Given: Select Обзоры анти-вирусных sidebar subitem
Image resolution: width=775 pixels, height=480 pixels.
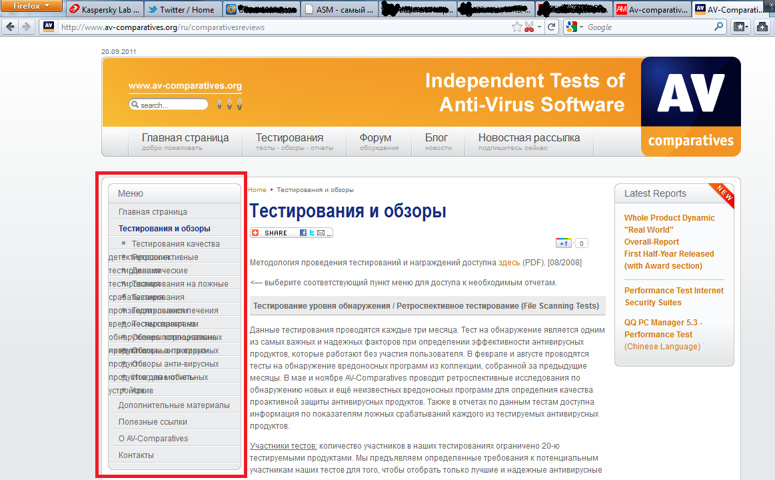Looking at the screenshot, I should (175, 364).
